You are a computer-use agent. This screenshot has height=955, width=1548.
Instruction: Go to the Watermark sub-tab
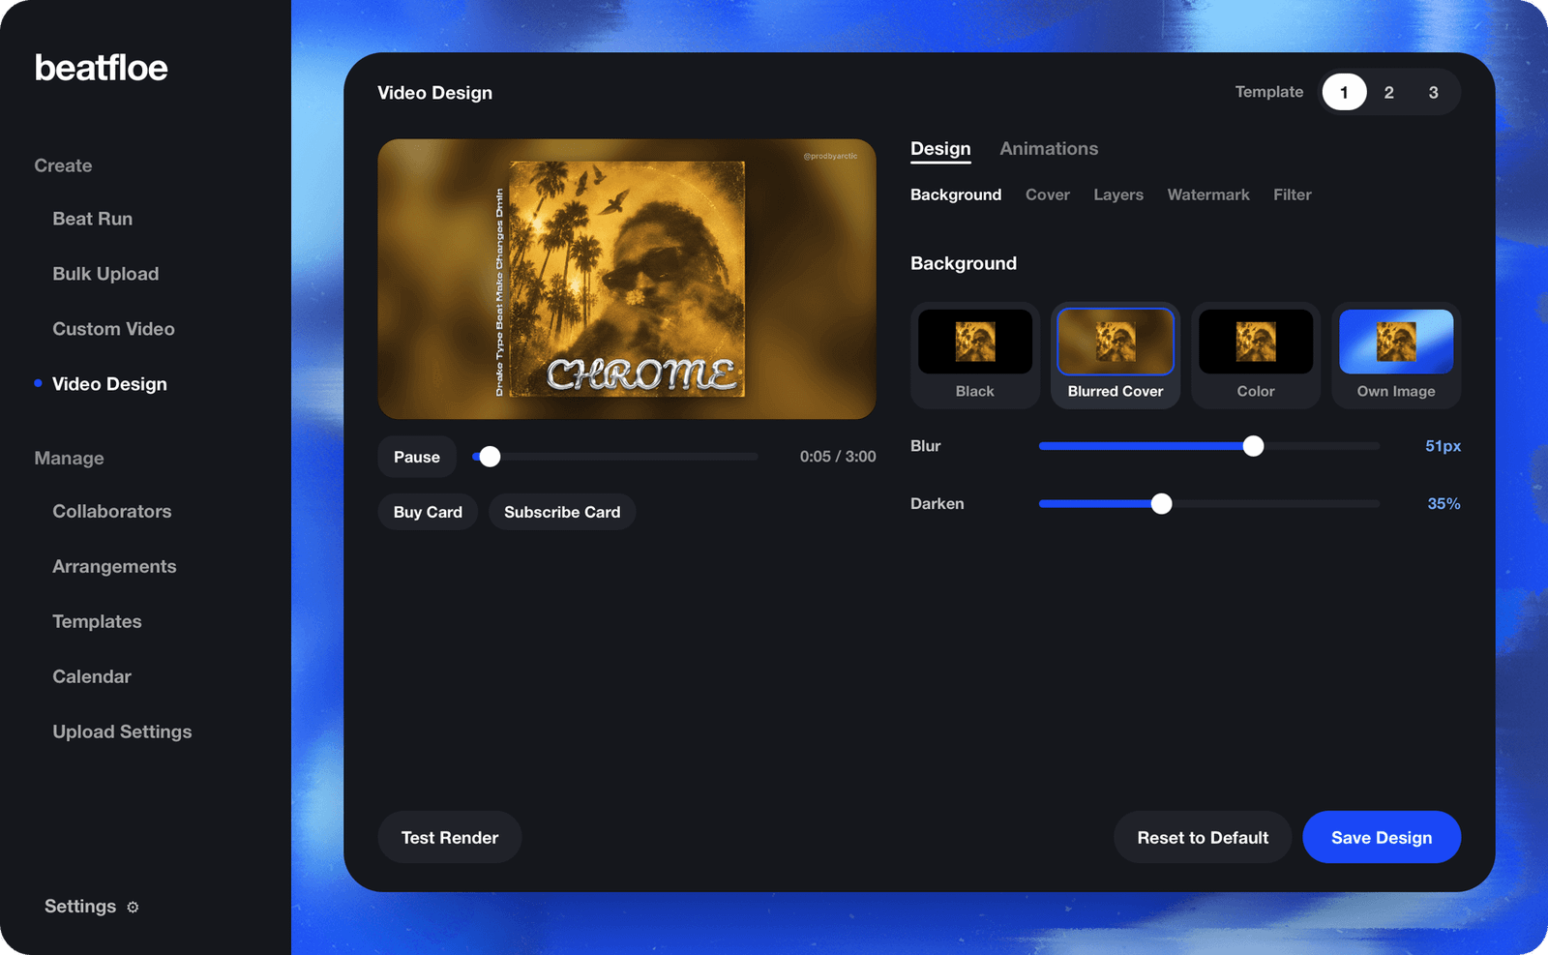coord(1208,194)
